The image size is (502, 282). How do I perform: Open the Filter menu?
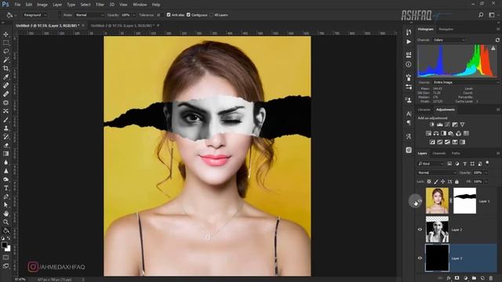100,5
